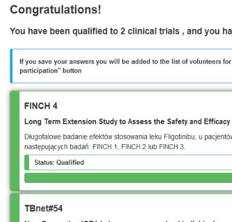Click the Long Term Extension Study subtitle

tap(128, 122)
